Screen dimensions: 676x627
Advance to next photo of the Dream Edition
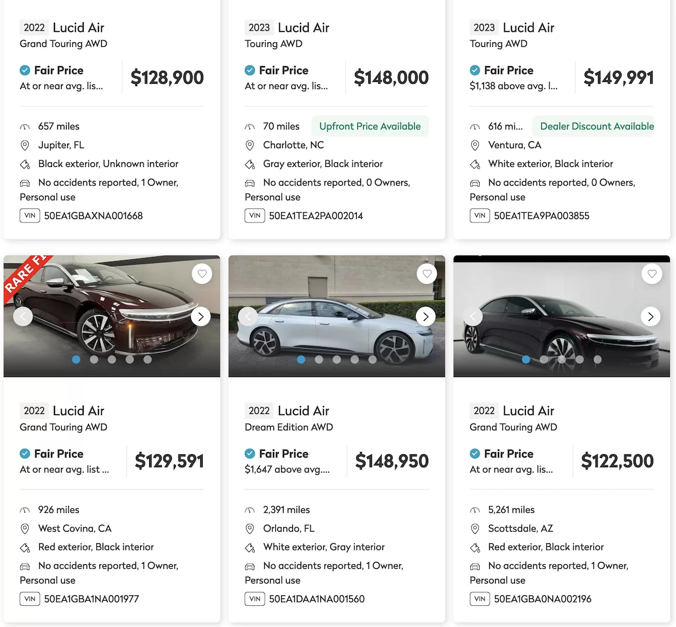[x=426, y=317]
